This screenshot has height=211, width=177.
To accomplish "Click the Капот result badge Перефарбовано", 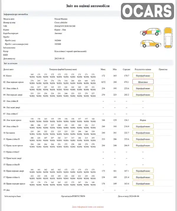I will click(143, 76).
